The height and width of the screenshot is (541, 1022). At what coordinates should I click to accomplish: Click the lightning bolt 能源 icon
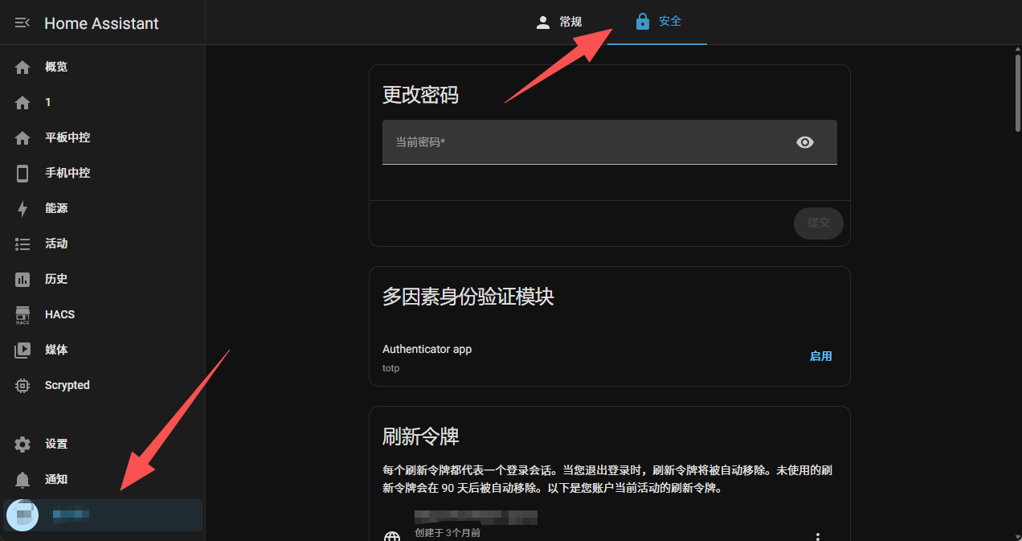(x=22, y=209)
